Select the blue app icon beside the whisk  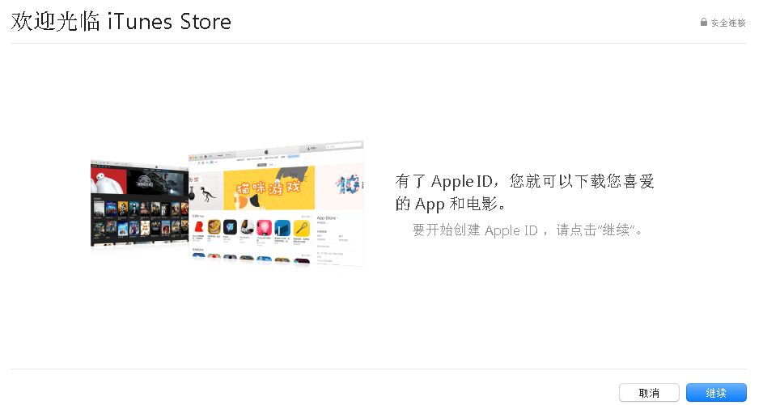[x=282, y=227]
